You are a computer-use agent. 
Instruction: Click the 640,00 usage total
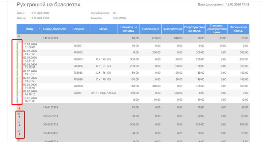click(178, 38)
